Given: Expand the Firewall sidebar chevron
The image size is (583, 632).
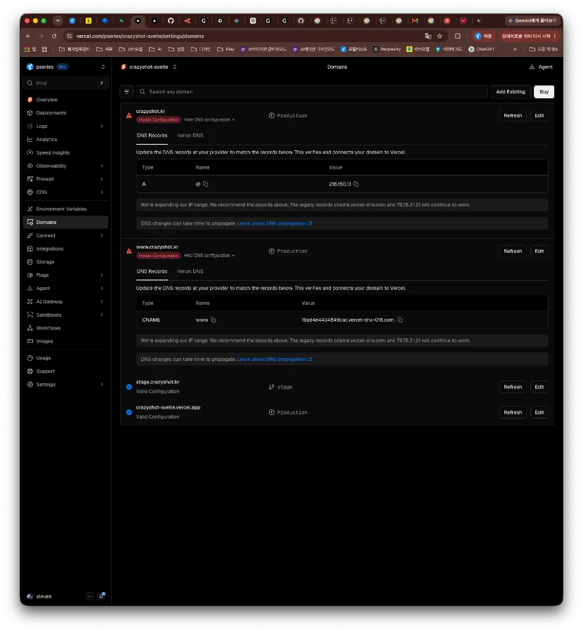Looking at the screenshot, I should [x=102, y=179].
